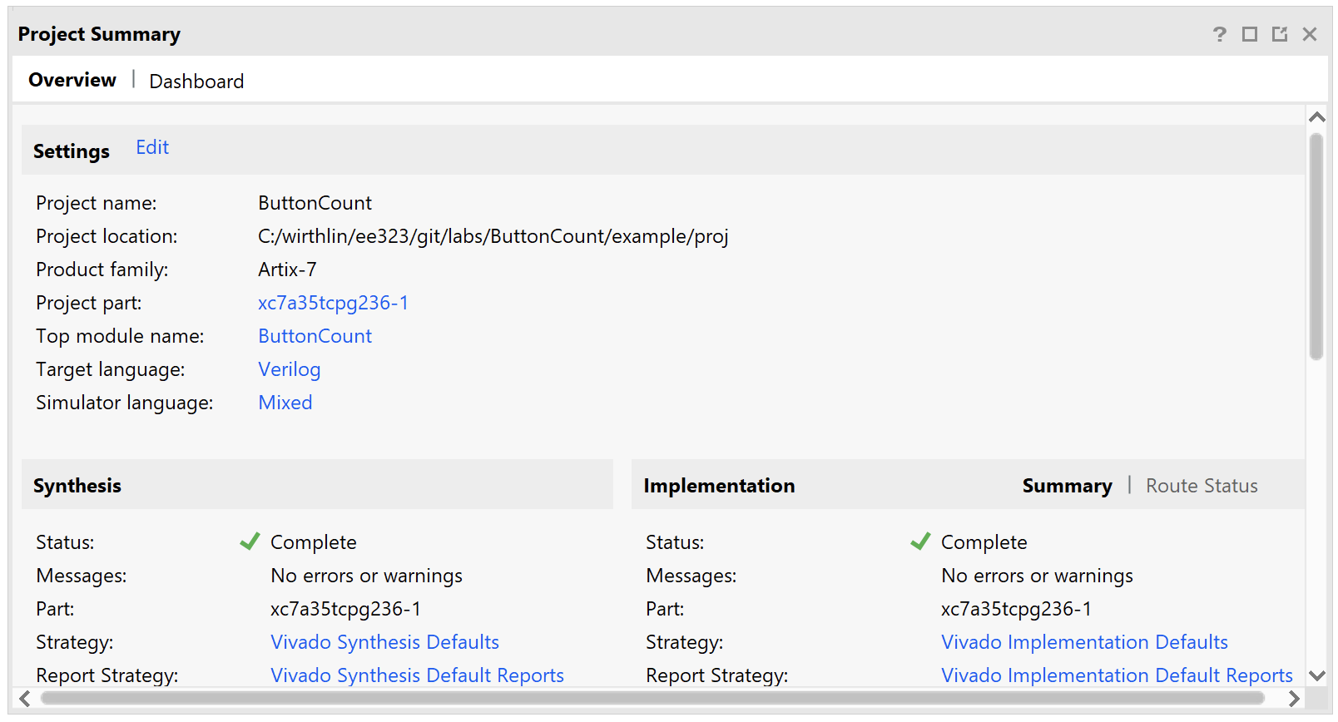Image resolution: width=1338 pixels, height=722 pixels.
Task: Change the Verilog target language
Action: [289, 369]
